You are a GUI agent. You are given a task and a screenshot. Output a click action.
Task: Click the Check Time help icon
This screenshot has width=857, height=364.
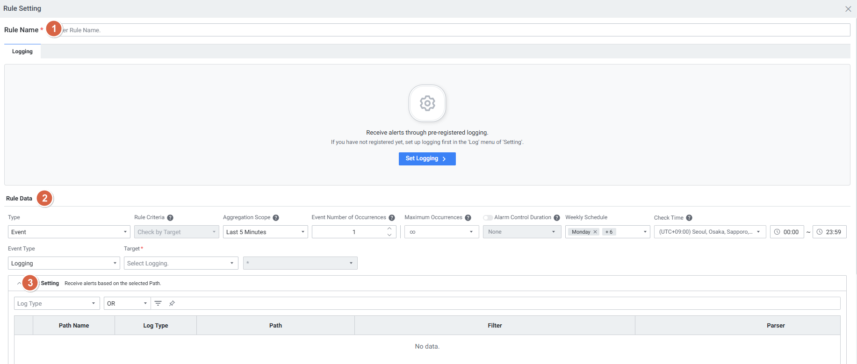(689, 218)
